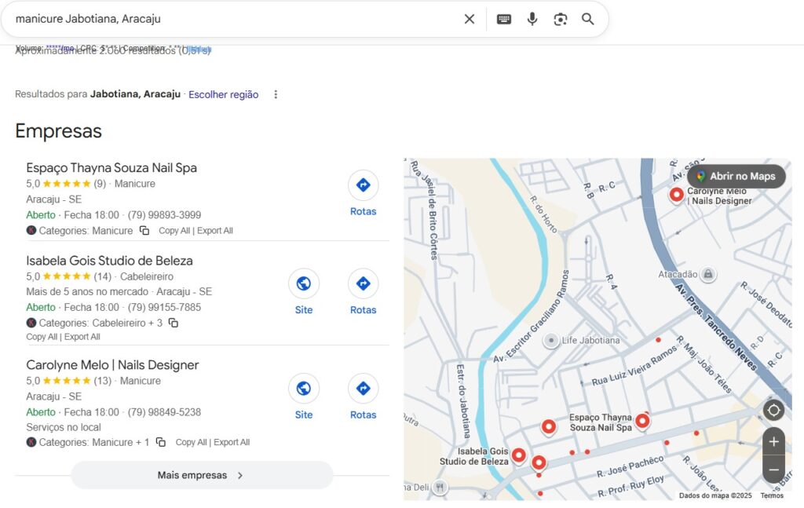Get Rotas for Carolyne Melo Nails Designer

pyautogui.click(x=363, y=397)
